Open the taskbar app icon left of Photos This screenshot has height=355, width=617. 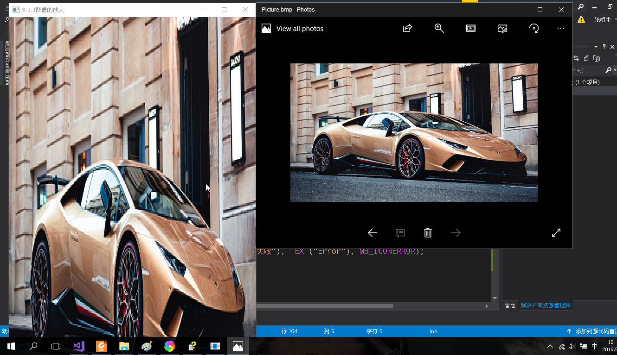215,346
